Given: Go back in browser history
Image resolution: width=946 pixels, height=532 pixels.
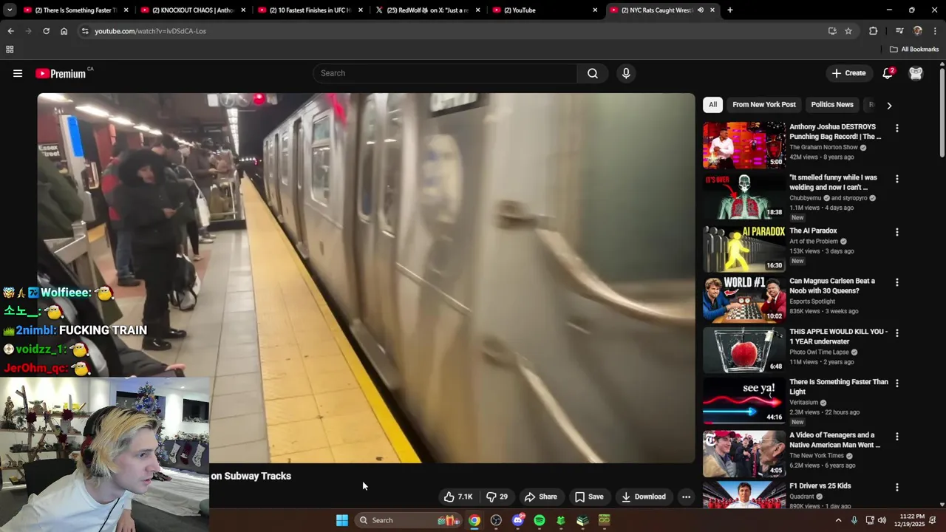Looking at the screenshot, I should coord(10,31).
